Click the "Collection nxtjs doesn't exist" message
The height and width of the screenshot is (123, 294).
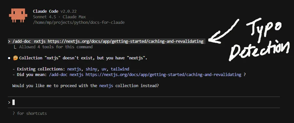point(83,58)
